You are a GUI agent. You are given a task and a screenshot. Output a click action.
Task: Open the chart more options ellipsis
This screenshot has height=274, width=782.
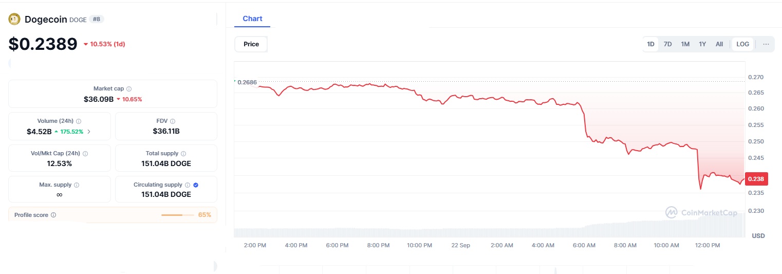(x=766, y=44)
